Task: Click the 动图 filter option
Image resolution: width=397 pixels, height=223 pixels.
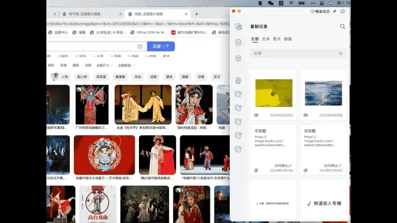Action: point(88,66)
